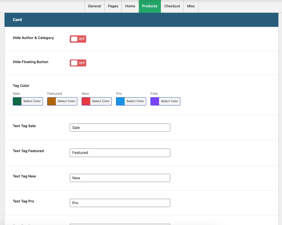Open the Checkout tab
The height and width of the screenshot is (225, 282).
pos(172,6)
